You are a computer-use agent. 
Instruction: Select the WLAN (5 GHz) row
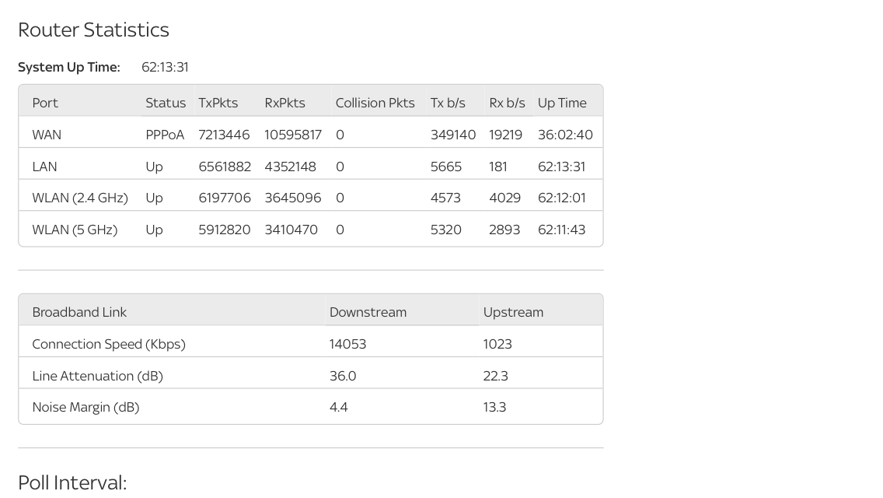pos(75,229)
